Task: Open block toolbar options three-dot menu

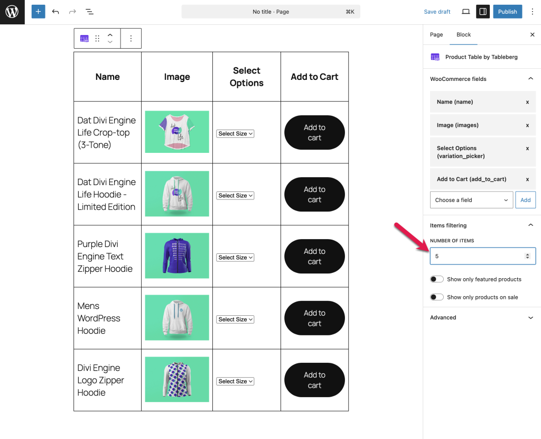Action: coord(131,38)
